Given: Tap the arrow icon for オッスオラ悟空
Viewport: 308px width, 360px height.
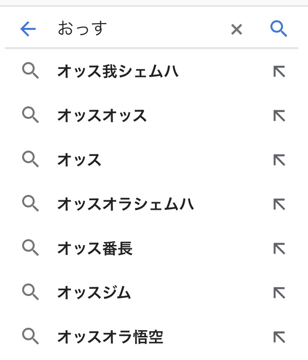Looking at the screenshot, I should [x=279, y=337].
